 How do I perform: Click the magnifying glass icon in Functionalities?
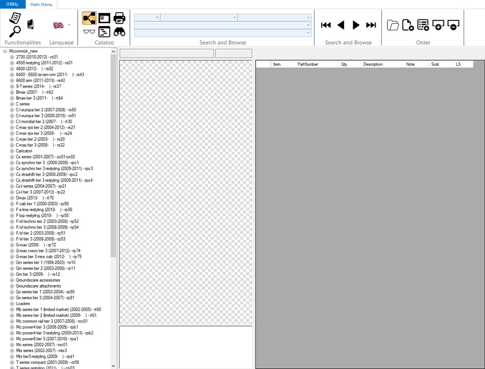tap(15, 31)
